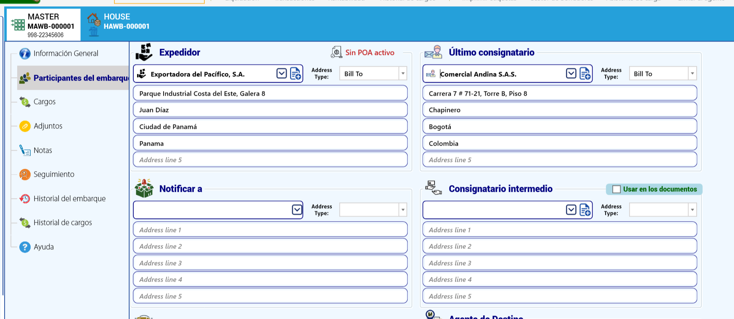The height and width of the screenshot is (319, 734).
Task: Click the Chapinero address field
Action: point(560,110)
